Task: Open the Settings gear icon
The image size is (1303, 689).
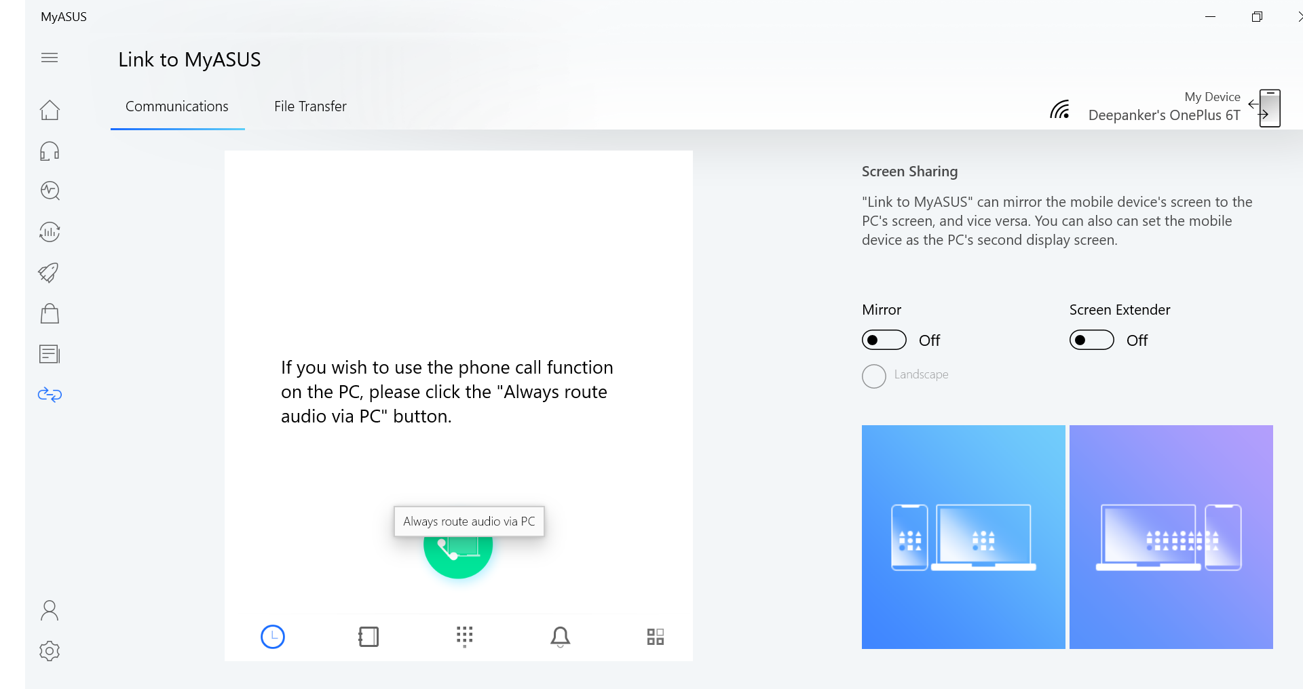Action: click(x=50, y=651)
